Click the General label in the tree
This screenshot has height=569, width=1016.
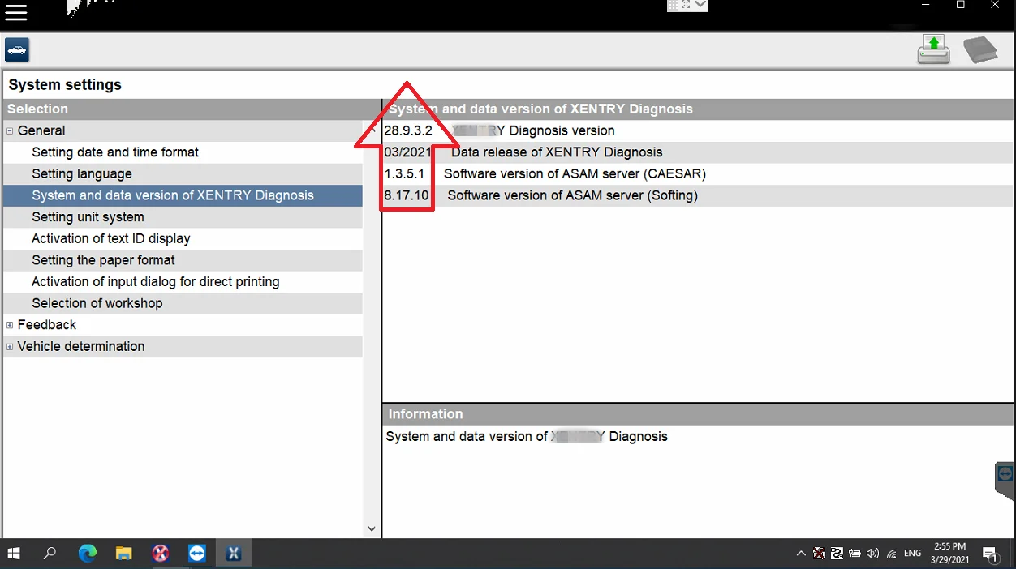pos(41,130)
